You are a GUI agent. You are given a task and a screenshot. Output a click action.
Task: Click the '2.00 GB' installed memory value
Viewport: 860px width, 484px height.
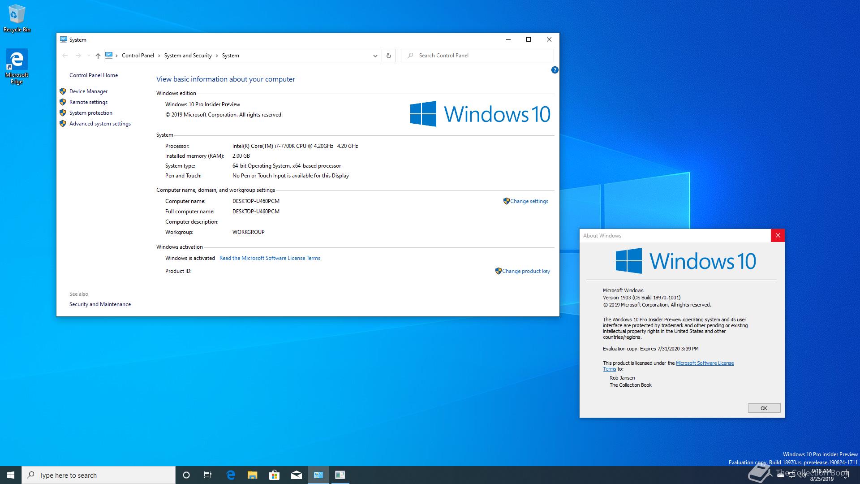click(241, 156)
